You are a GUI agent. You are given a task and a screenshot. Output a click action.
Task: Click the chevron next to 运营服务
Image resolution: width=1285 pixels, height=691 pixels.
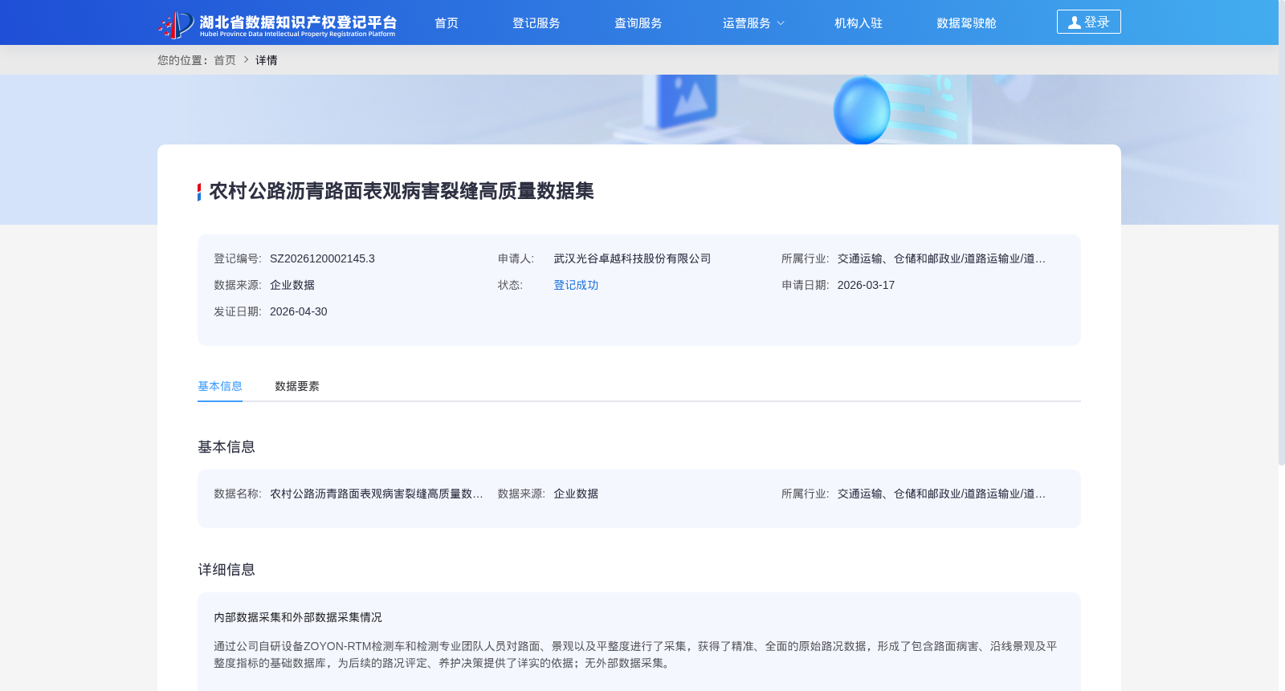click(x=781, y=23)
